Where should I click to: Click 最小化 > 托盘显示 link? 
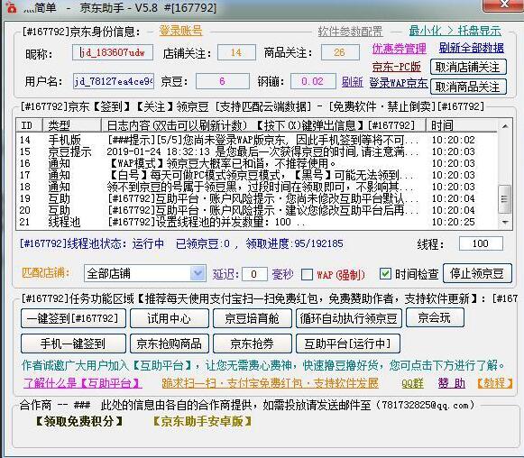click(455, 31)
